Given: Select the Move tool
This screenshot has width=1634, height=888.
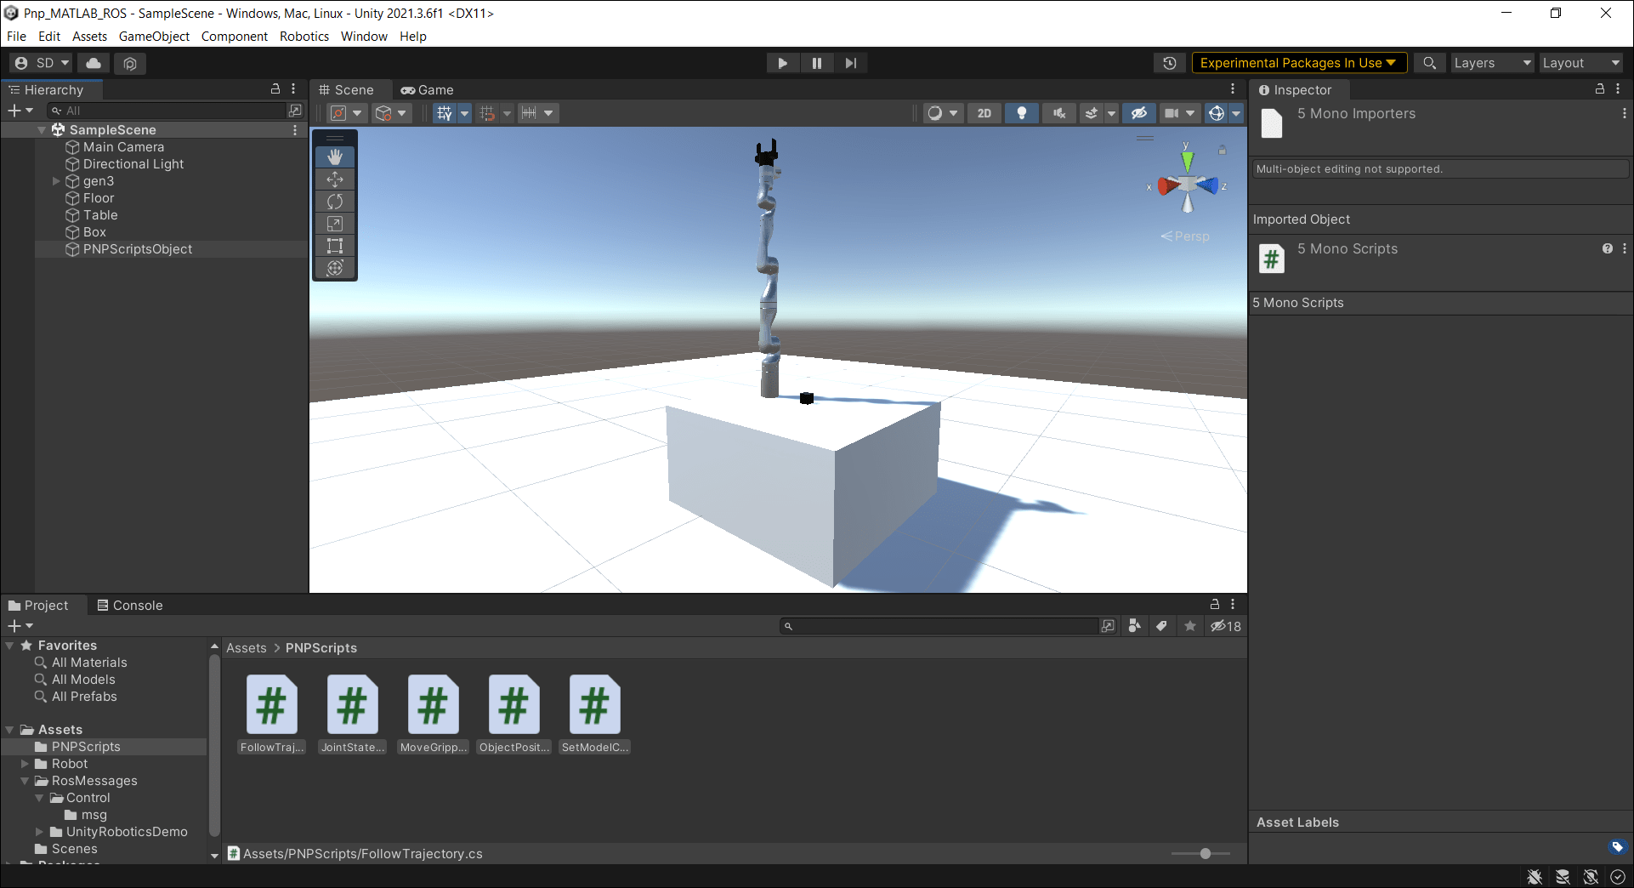Looking at the screenshot, I should pos(335,179).
